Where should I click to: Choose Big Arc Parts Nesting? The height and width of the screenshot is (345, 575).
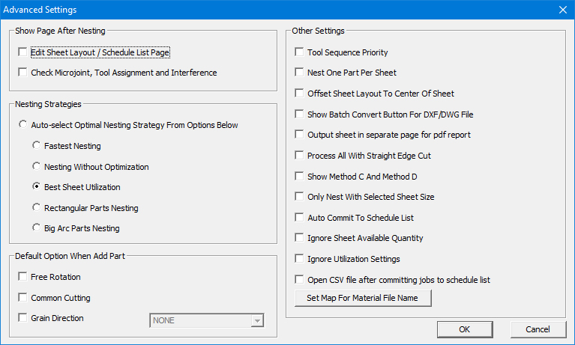(37, 228)
